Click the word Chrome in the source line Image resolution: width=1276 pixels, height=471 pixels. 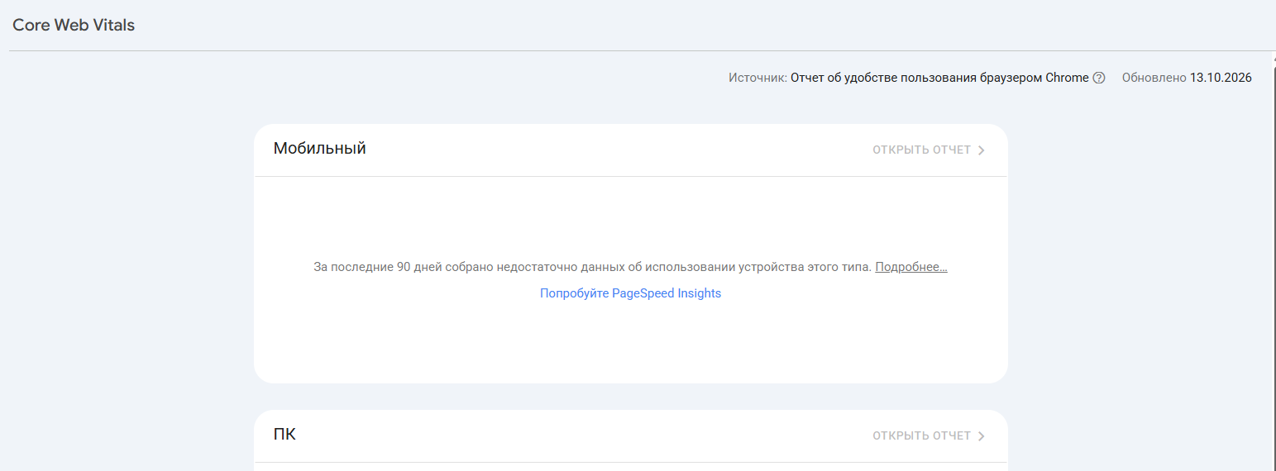1067,78
